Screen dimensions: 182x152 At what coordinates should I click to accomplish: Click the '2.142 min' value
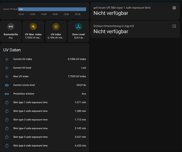80,128
